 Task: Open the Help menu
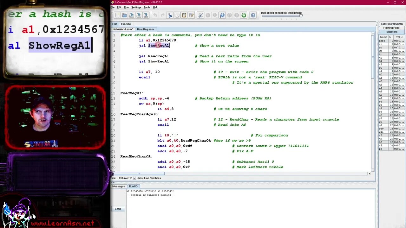[x=156, y=7]
